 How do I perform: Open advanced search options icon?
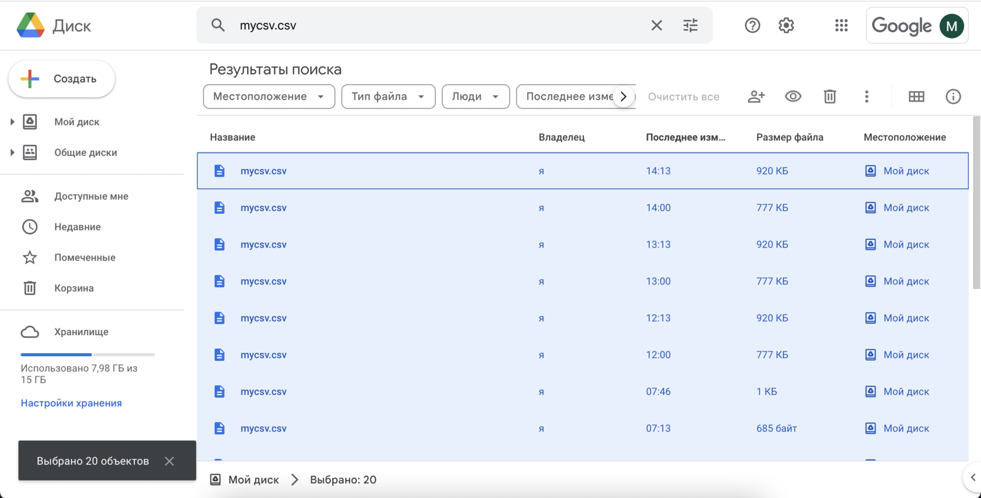click(x=690, y=25)
